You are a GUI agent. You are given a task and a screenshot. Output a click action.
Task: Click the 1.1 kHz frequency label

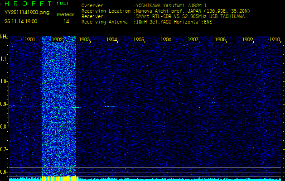coord(4,59)
